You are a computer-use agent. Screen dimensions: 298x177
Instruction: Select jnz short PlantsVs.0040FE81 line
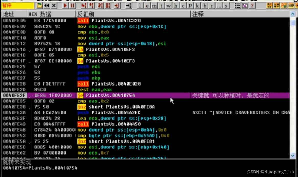(x=116, y=141)
